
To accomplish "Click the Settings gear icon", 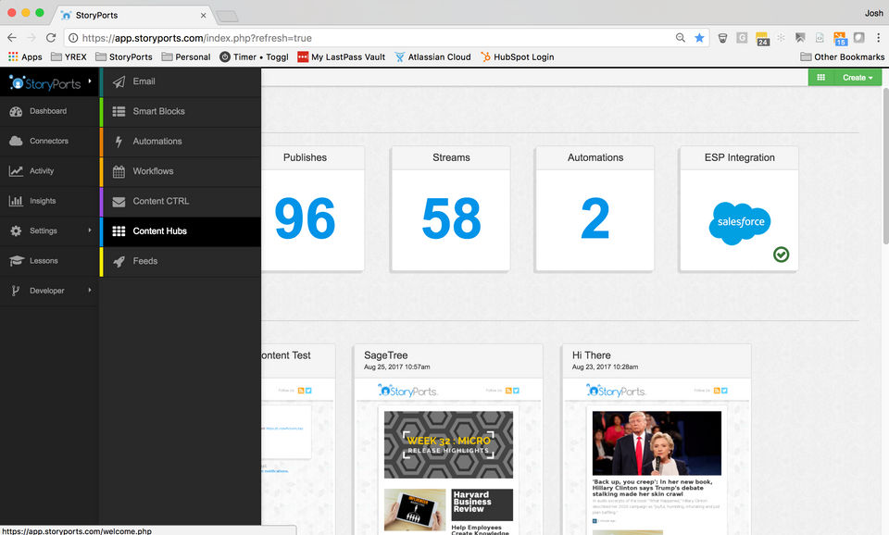I will (x=16, y=230).
